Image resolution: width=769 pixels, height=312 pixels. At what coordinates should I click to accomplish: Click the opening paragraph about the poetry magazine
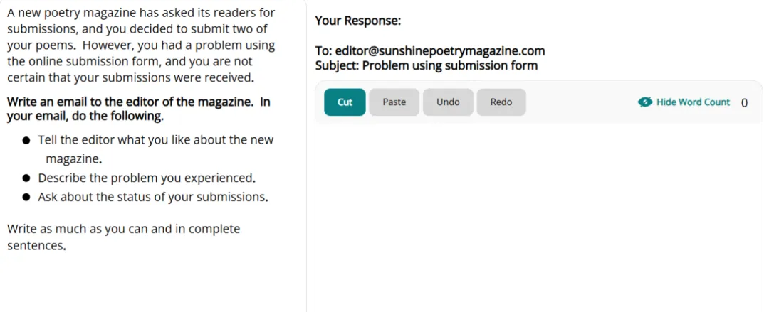[142, 45]
